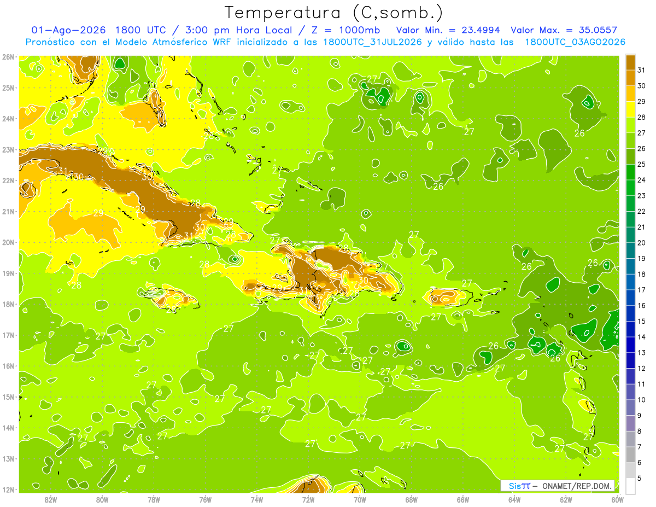
Task: Click "1800UTC_31JUL2026" initialization time text
Action: pos(372,42)
